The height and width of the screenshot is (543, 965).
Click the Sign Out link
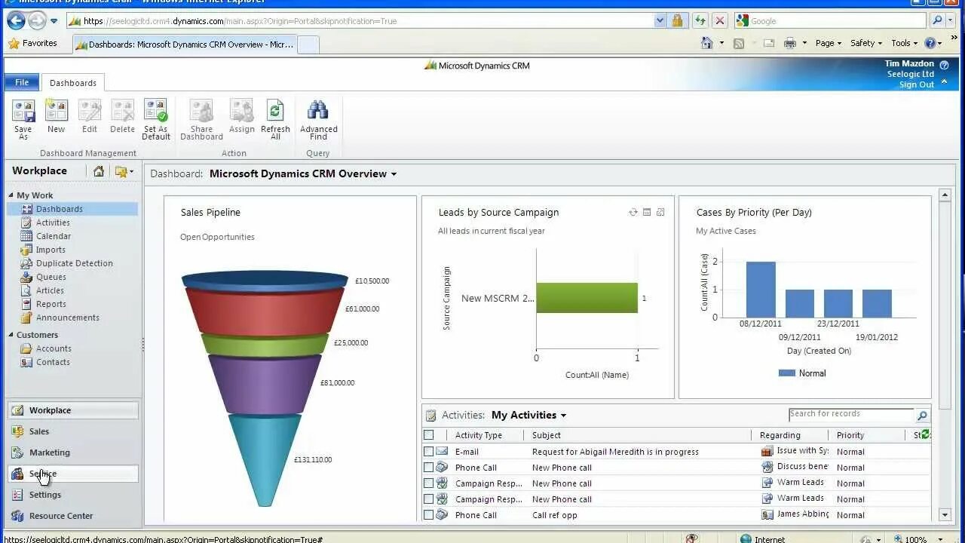click(x=917, y=84)
